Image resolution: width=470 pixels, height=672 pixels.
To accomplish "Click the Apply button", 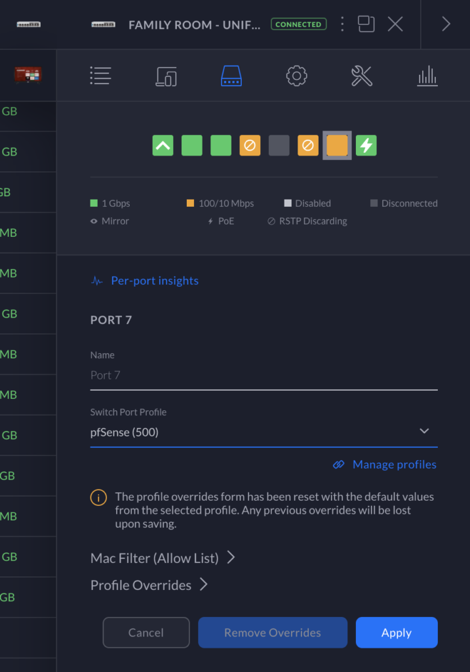I will coord(396,633).
